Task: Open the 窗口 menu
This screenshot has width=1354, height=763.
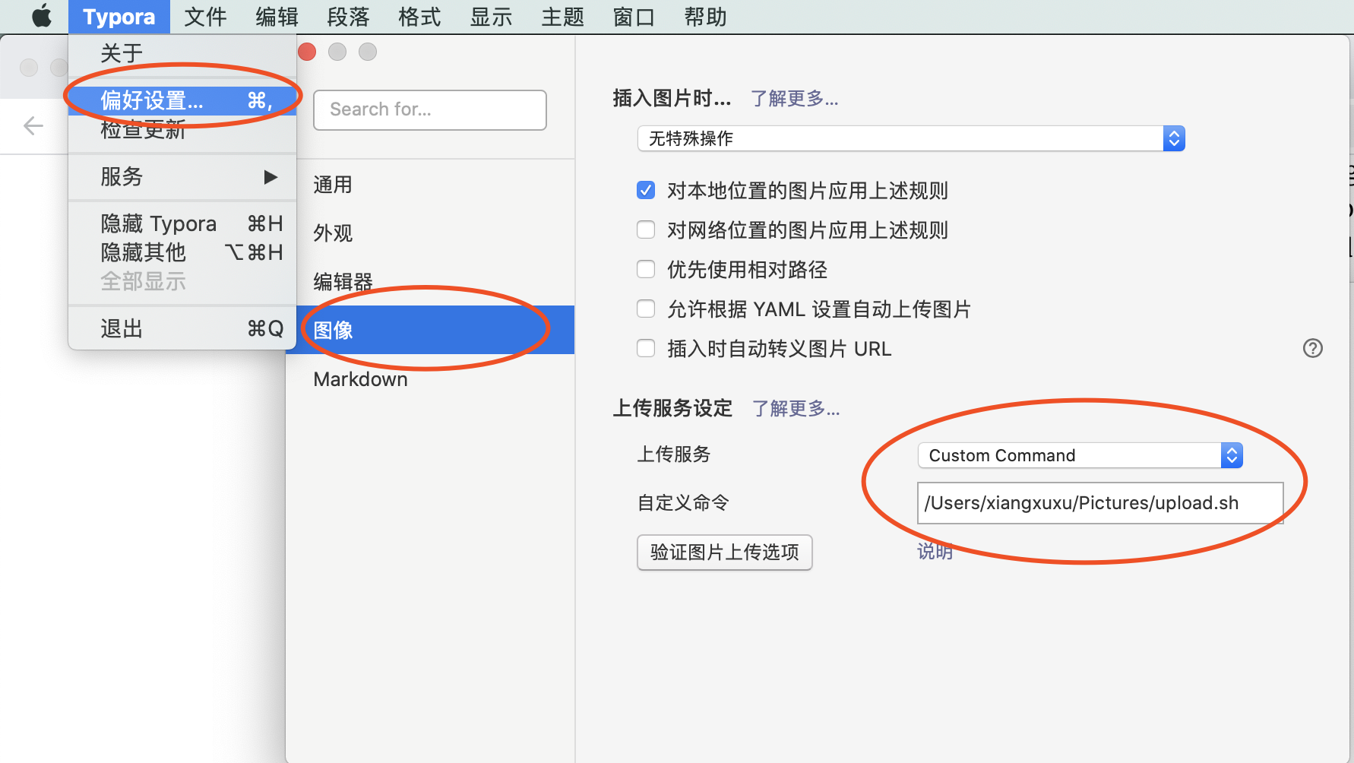Action: click(634, 17)
